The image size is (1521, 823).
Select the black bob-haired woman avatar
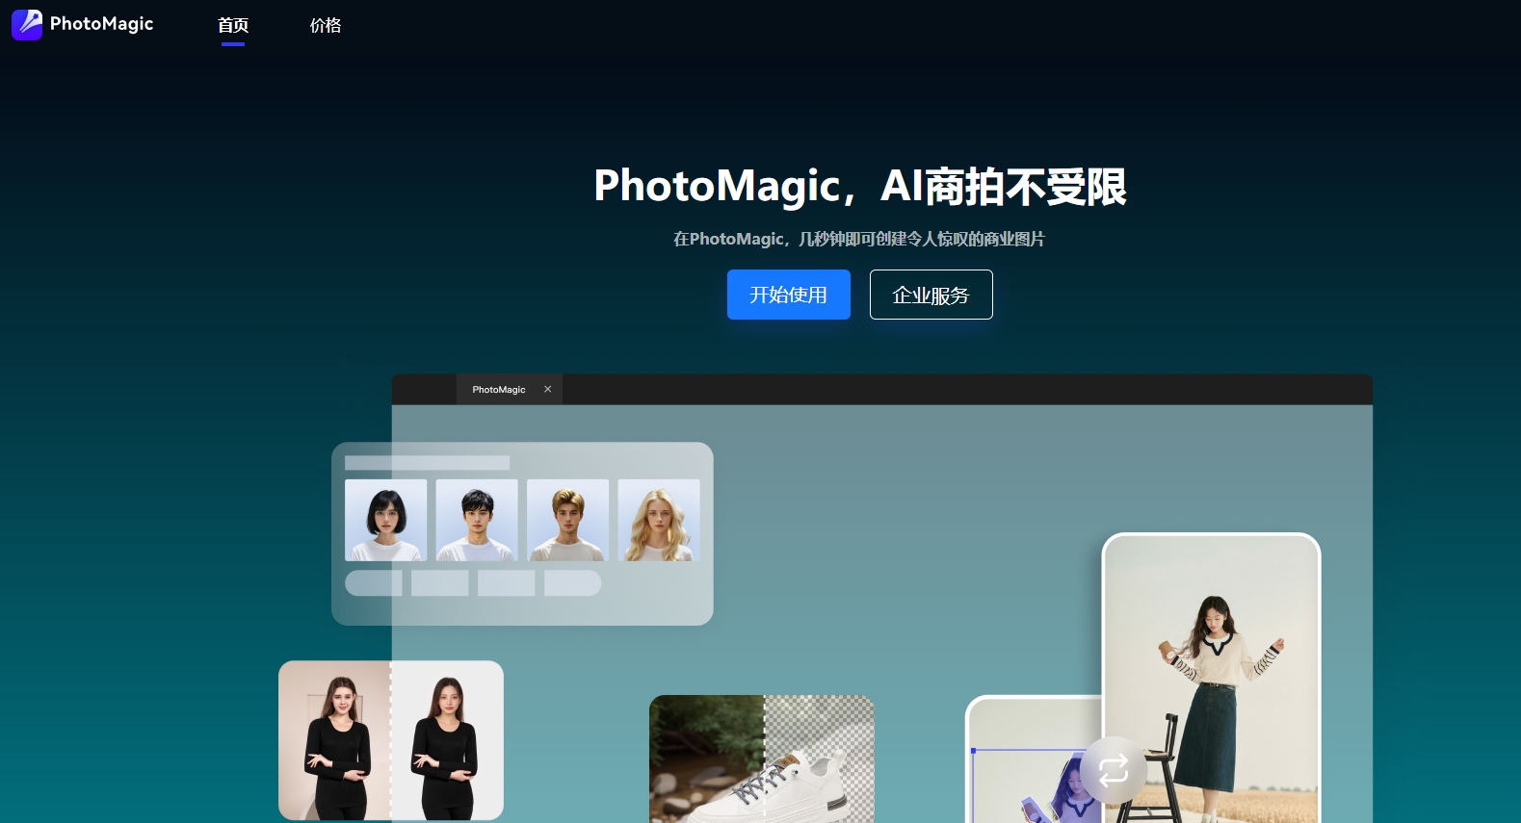(385, 520)
